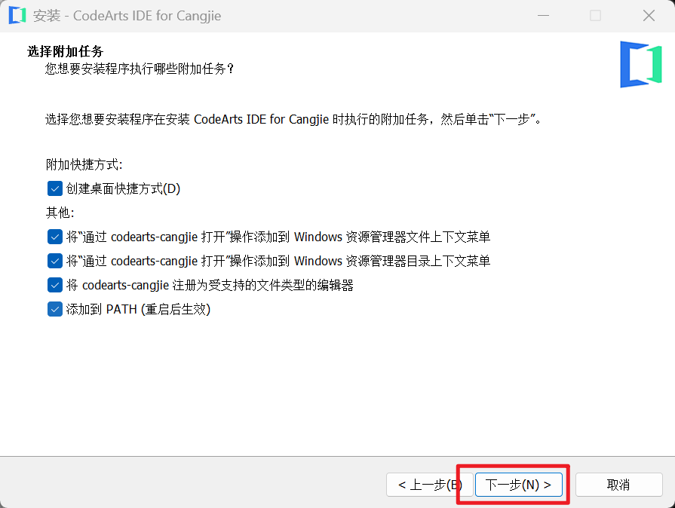This screenshot has height=508, width=675.
Task: Click the 其他: group label
Action: pos(60,213)
